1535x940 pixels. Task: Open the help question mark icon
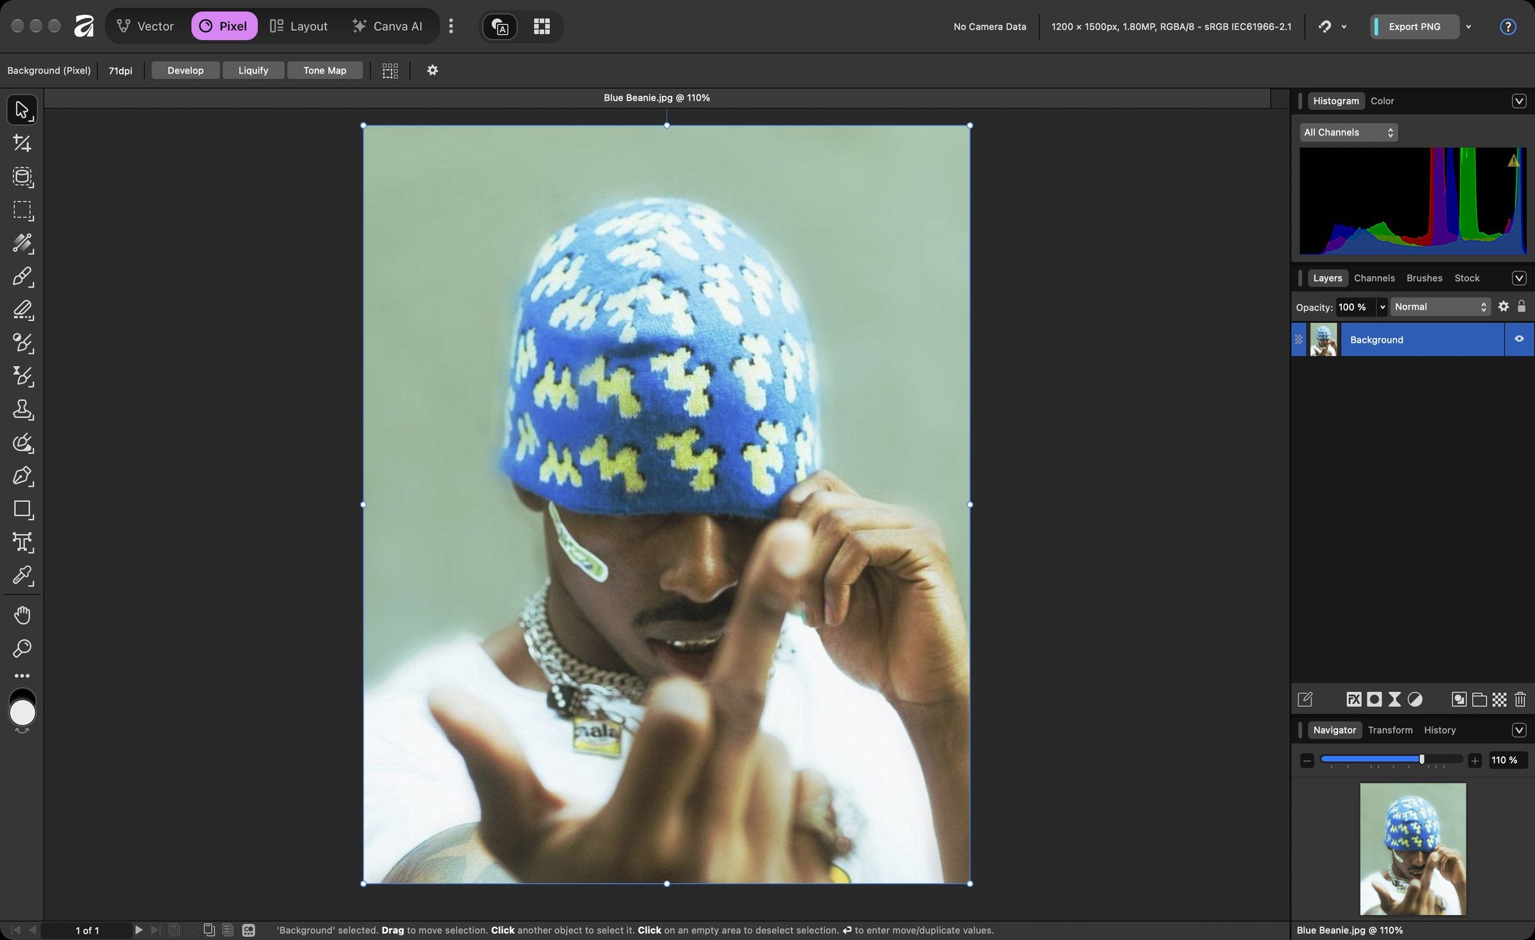pyautogui.click(x=1507, y=26)
